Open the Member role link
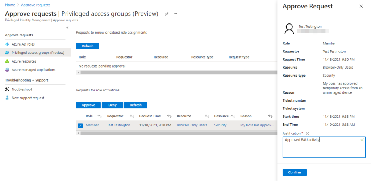 point(92,125)
